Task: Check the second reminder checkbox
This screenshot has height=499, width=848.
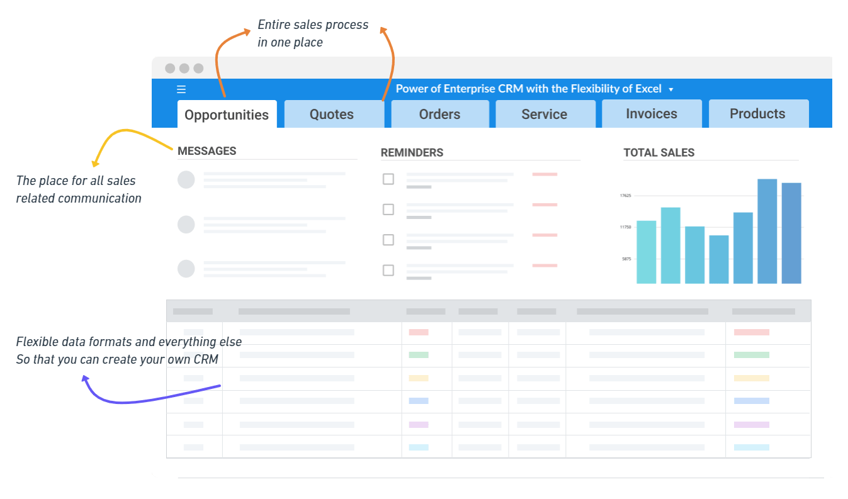Action: click(388, 210)
